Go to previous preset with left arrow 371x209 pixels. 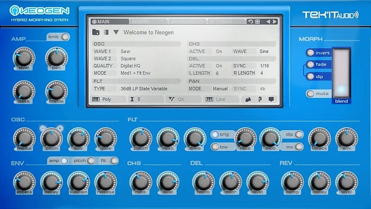click(x=268, y=21)
